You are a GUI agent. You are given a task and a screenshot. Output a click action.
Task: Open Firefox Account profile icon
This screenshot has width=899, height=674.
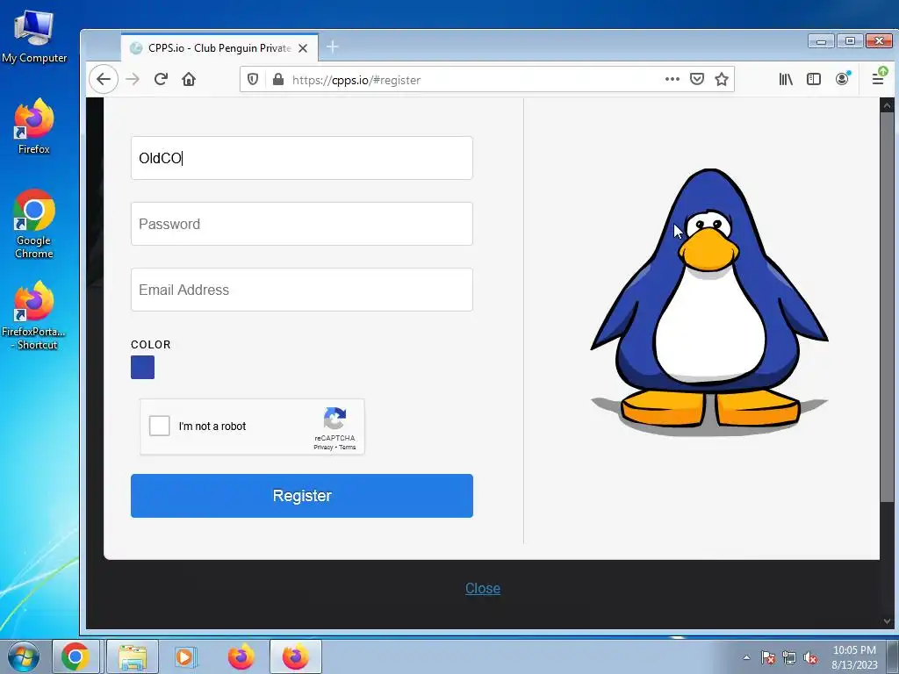pos(842,79)
